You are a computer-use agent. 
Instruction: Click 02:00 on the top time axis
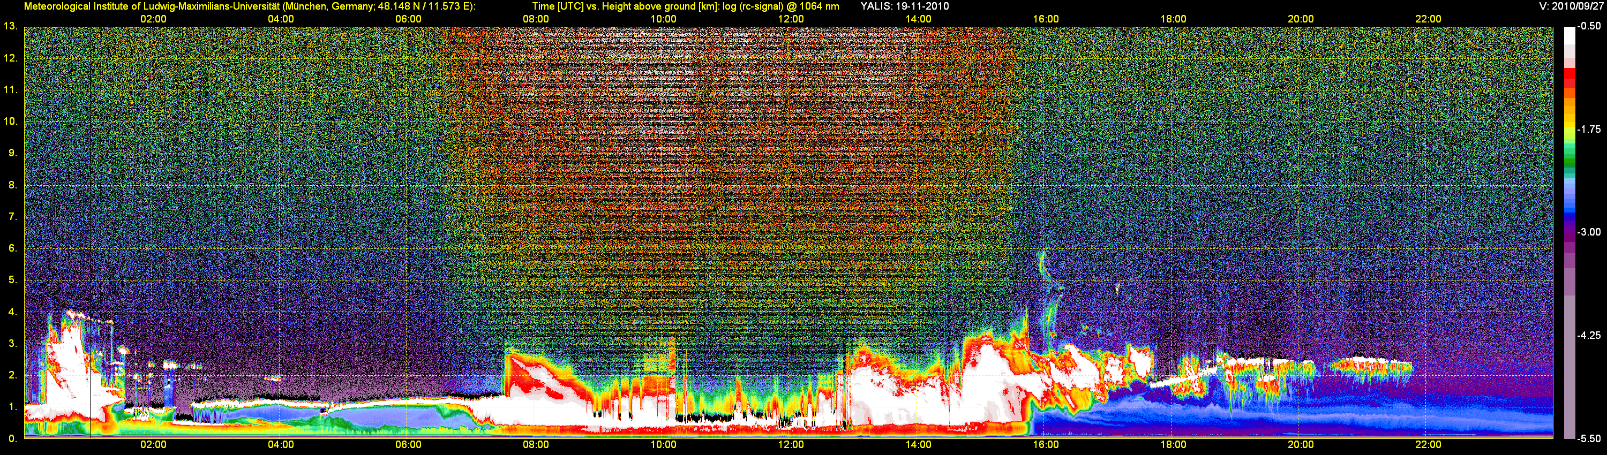click(x=153, y=19)
